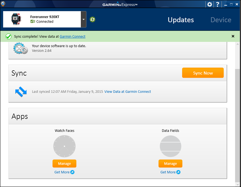Click the Last synced timestamp text
The width and height of the screenshot is (241, 187).
coord(67,92)
